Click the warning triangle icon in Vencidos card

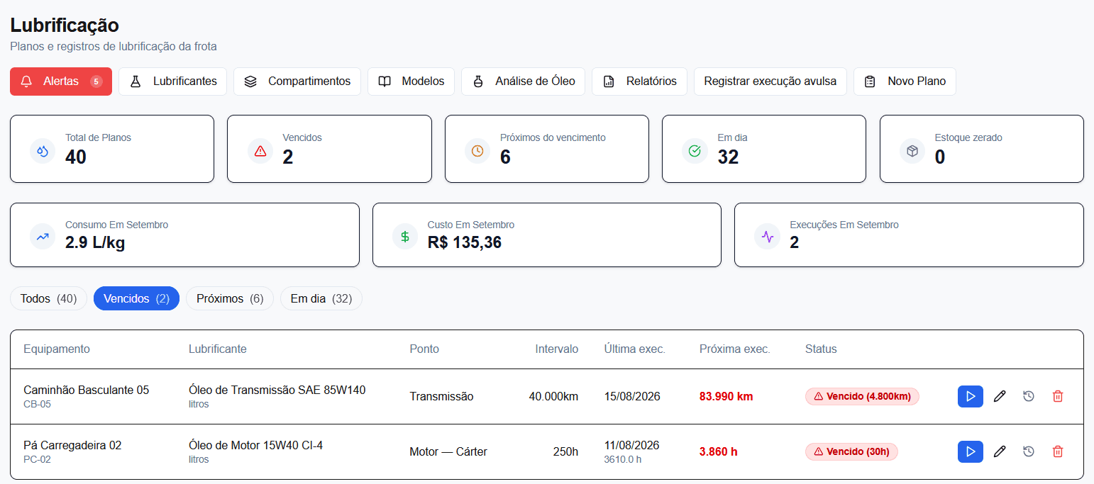pos(260,150)
